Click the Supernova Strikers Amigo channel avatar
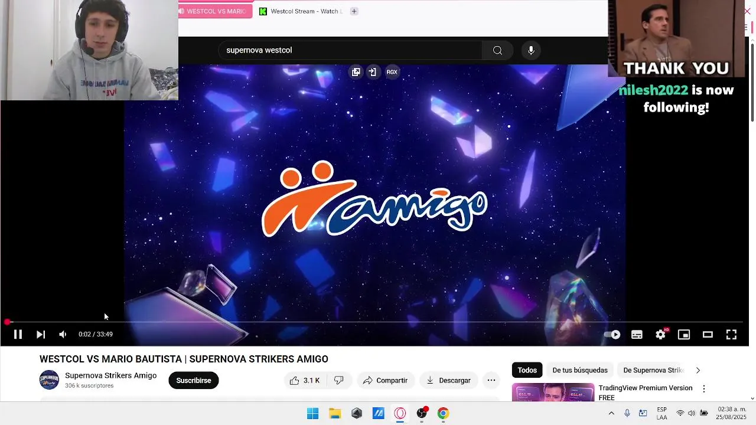Viewport: 756px width, 425px height. click(x=49, y=380)
